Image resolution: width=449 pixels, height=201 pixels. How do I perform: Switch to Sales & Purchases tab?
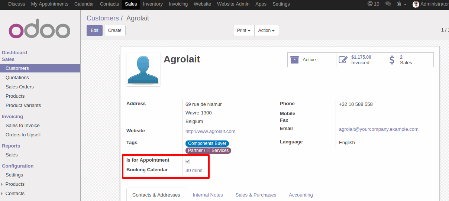tap(256, 195)
